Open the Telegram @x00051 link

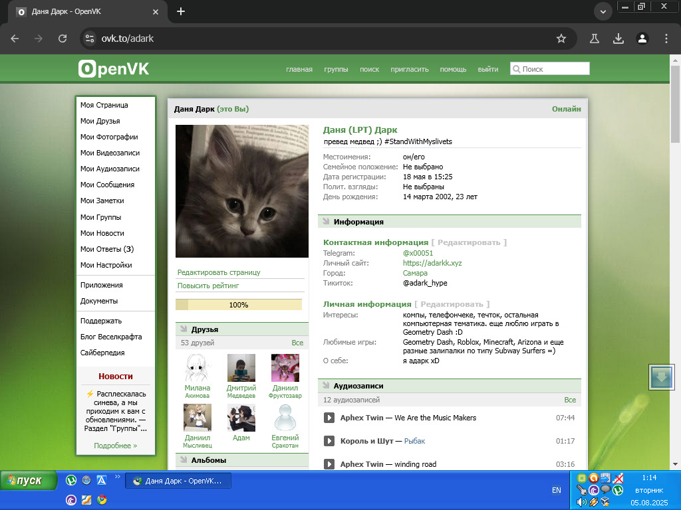418,253
